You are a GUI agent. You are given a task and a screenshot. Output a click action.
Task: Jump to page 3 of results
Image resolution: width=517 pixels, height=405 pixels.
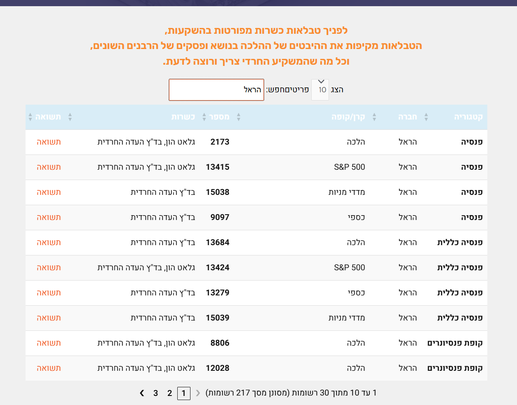(155, 393)
